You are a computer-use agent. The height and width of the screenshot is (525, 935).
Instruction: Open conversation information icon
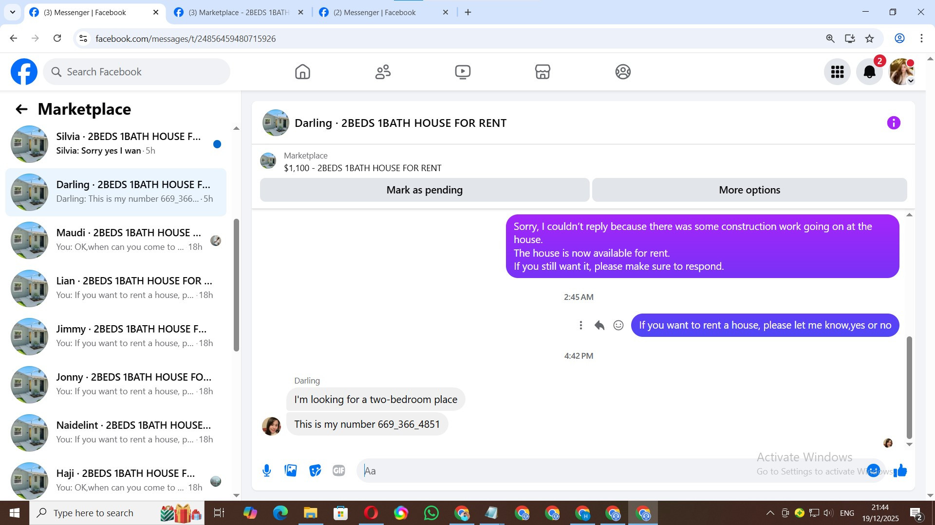(x=893, y=123)
